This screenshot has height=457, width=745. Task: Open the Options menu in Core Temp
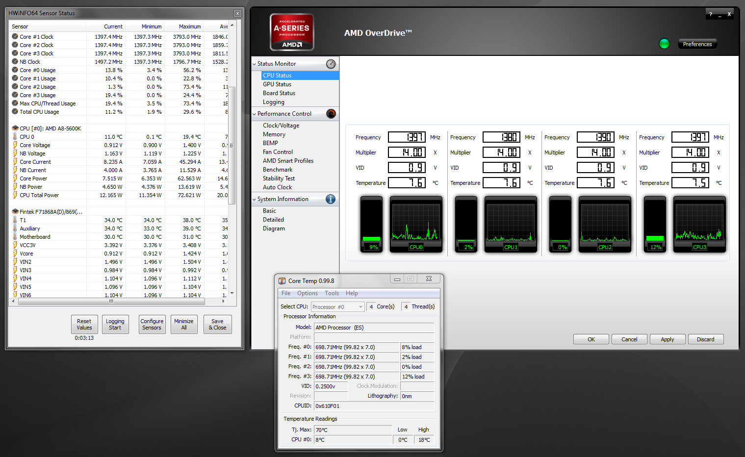[x=307, y=293]
